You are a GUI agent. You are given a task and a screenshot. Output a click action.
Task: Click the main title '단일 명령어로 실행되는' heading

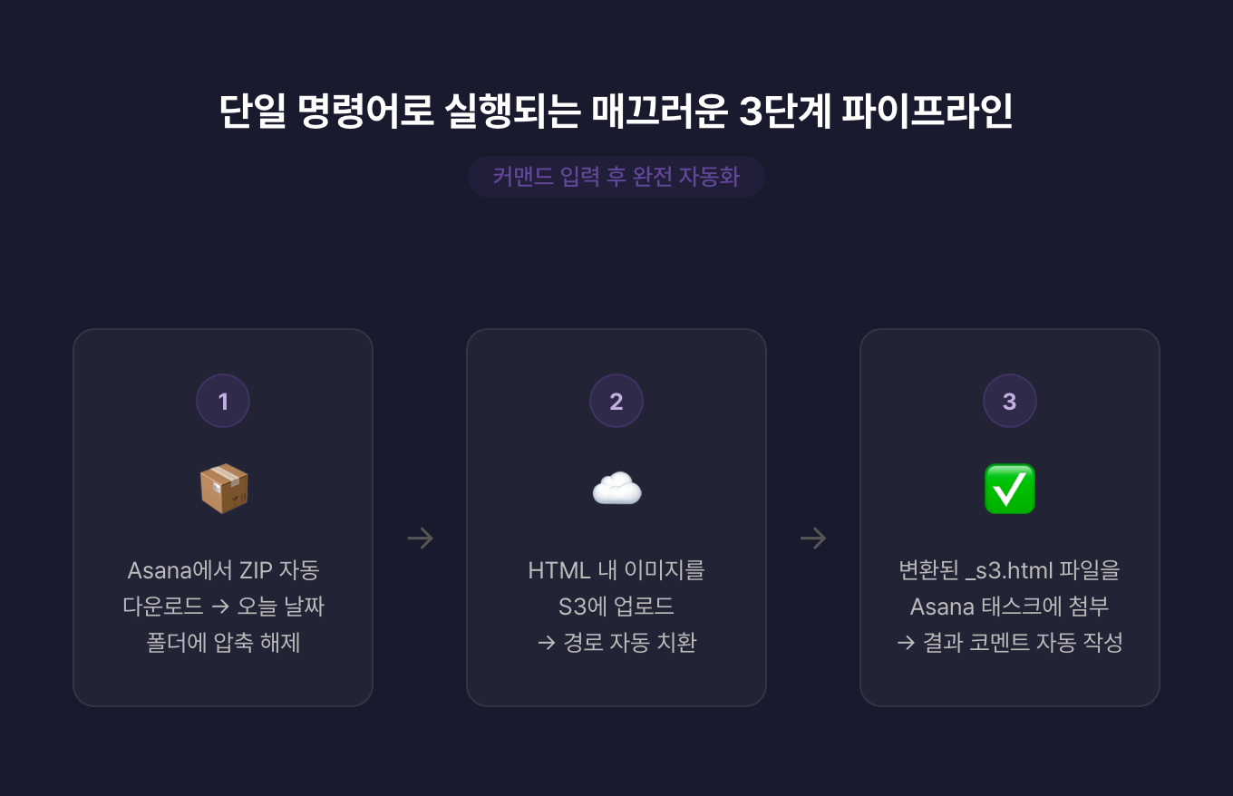399,112
